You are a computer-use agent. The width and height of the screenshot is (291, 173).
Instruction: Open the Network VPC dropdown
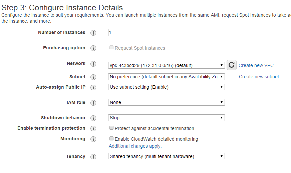[x=167, y=65]
